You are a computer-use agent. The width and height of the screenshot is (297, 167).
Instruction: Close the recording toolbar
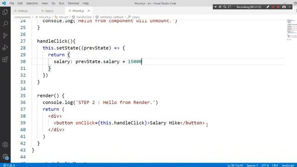click(x=290, y=7)
